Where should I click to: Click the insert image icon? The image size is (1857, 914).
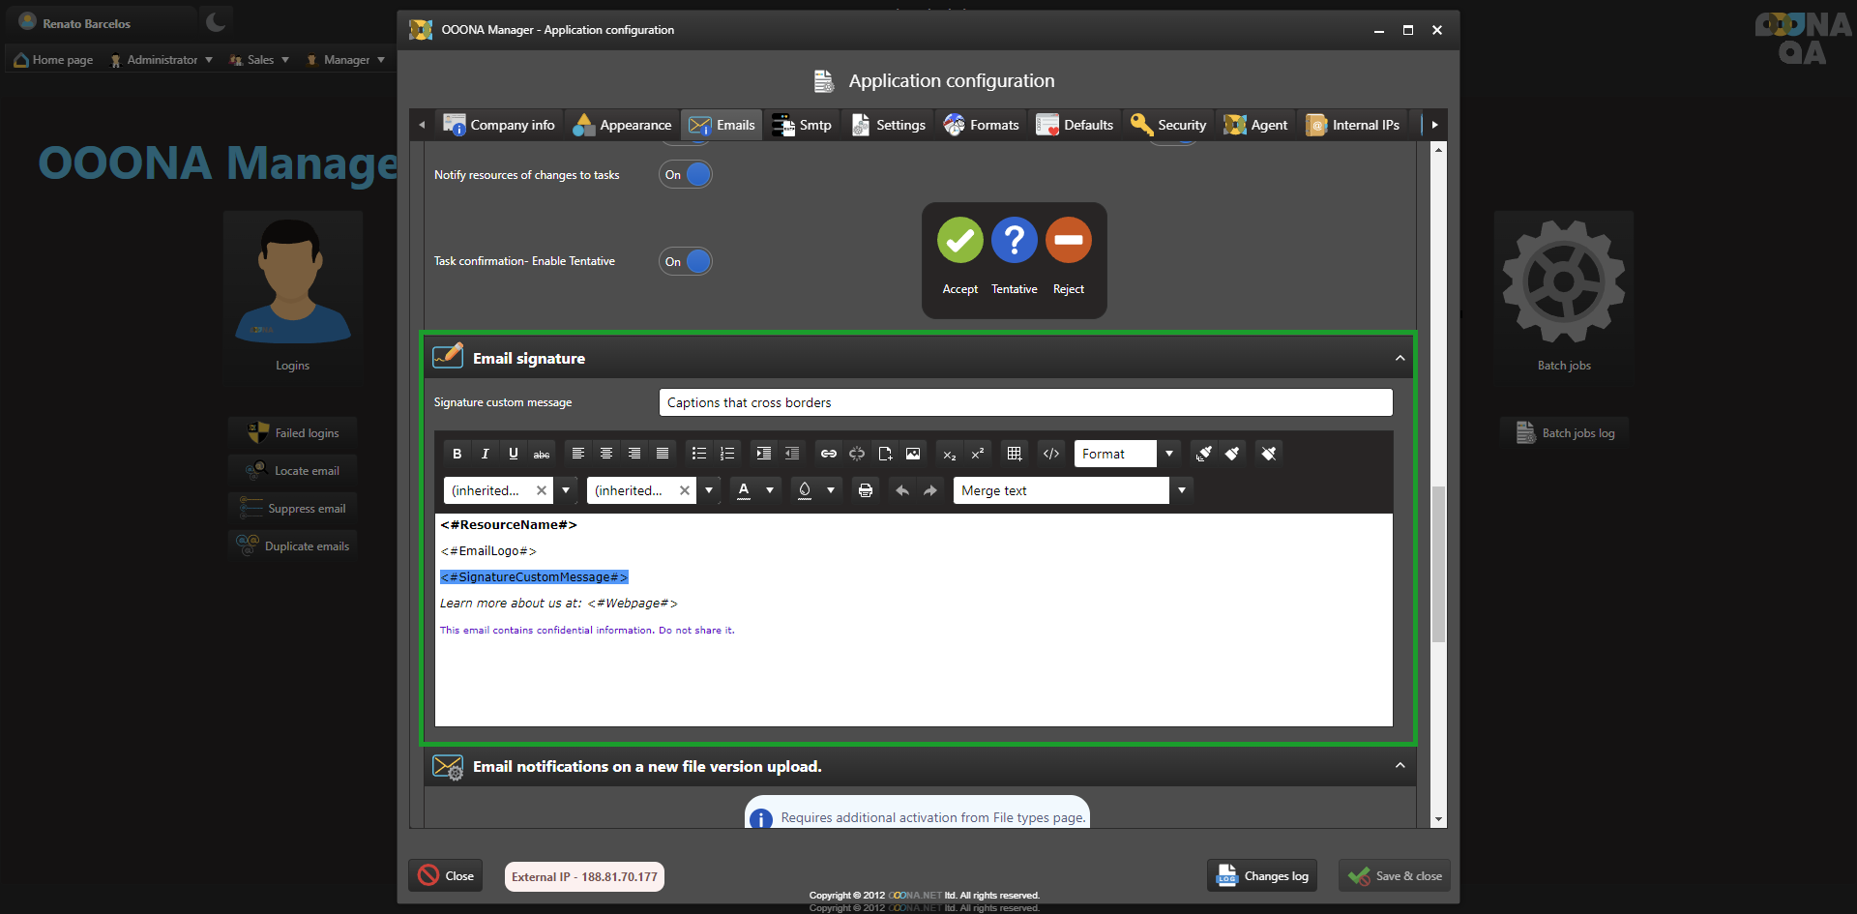(913, 454)
